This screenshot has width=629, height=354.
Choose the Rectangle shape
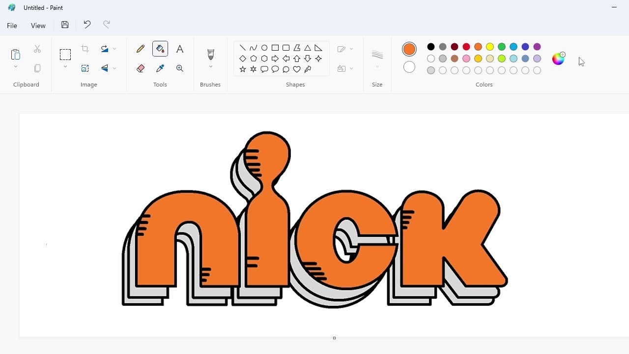pos(275,48)
